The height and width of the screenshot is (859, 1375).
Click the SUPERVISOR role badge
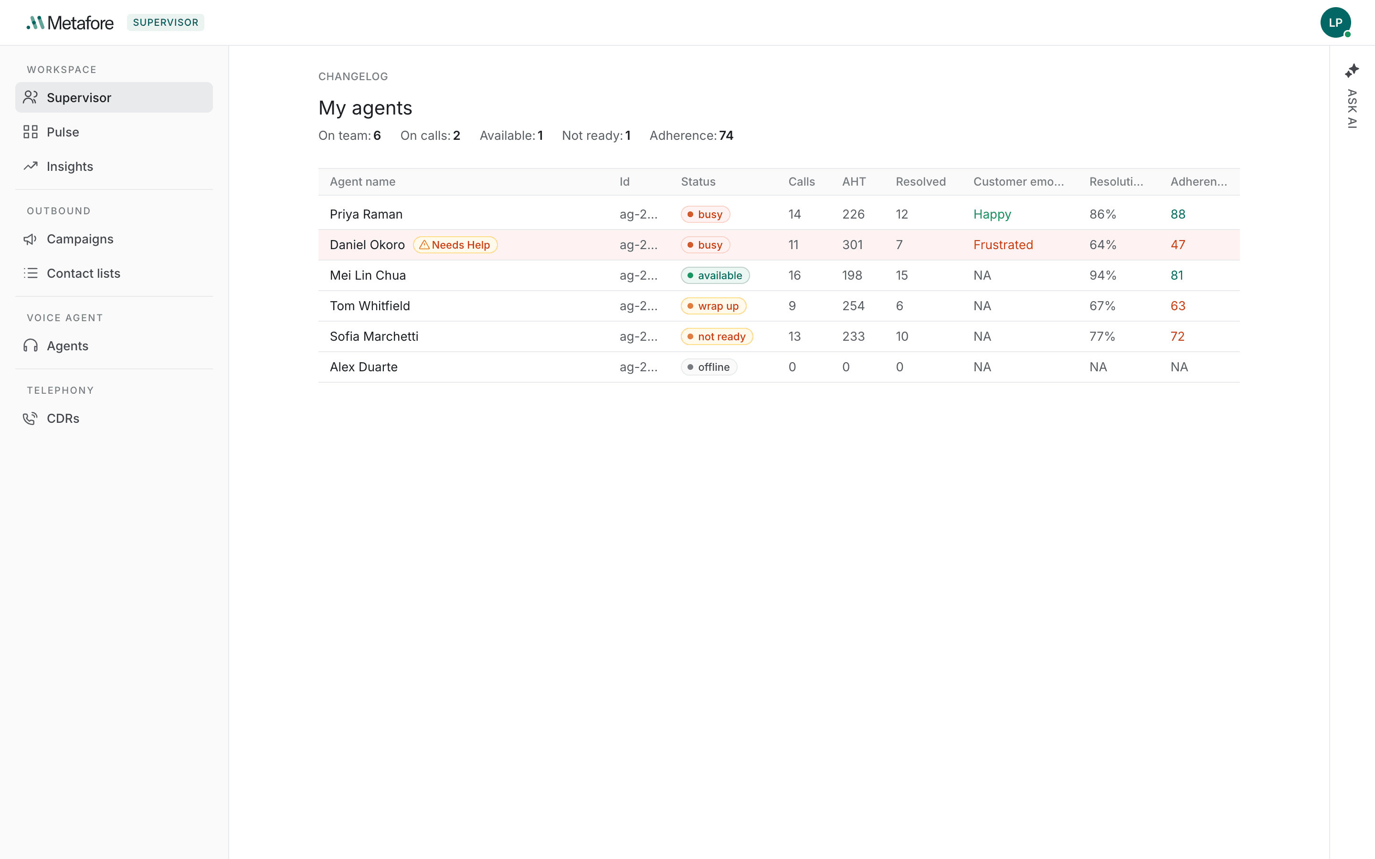point(165,23)
